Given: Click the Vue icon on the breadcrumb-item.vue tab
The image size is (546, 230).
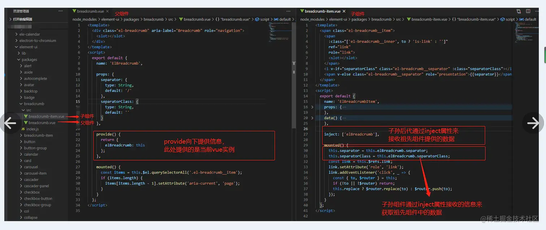Looking at the screenshot, I should click(x=302, y=12).
